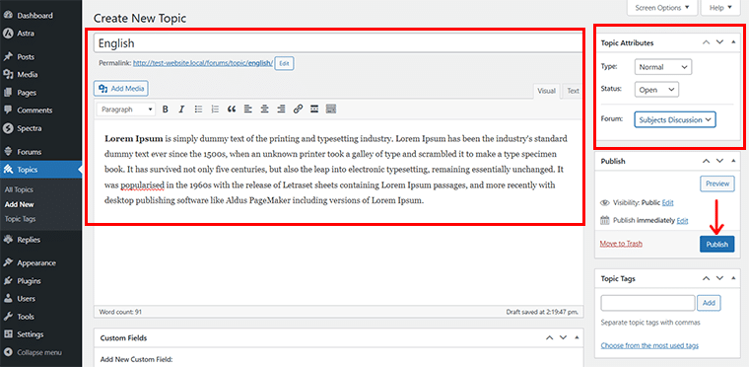Edit the Visibility setting
749x367 pixels.
point(668,203)
